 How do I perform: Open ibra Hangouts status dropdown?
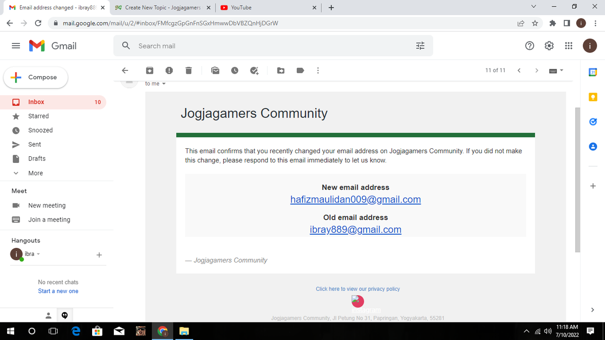click(38, 254)
